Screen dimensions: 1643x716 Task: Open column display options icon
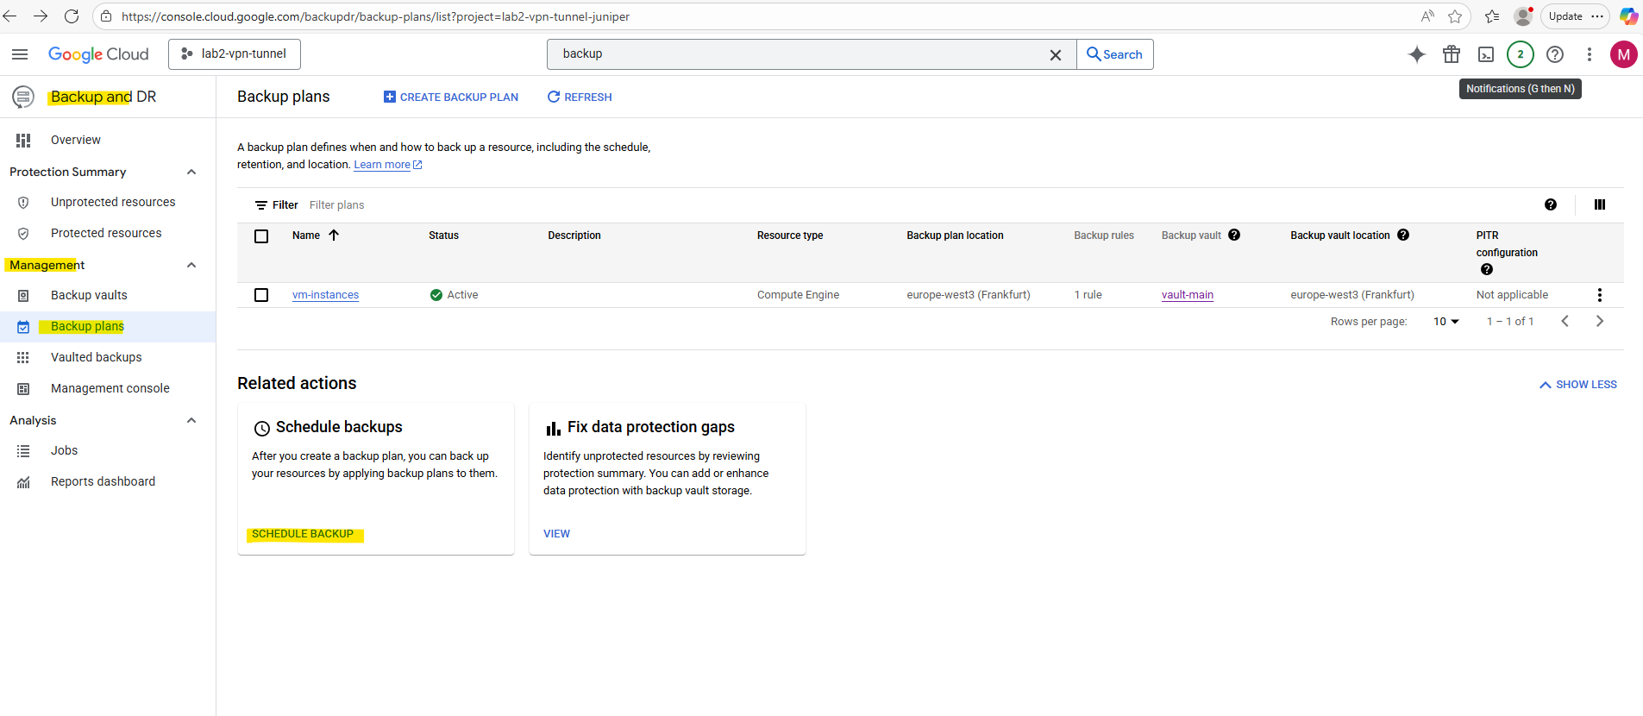tap(1599, 204)
